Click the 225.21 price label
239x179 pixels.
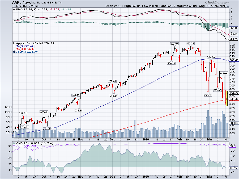tap(23, 113)
